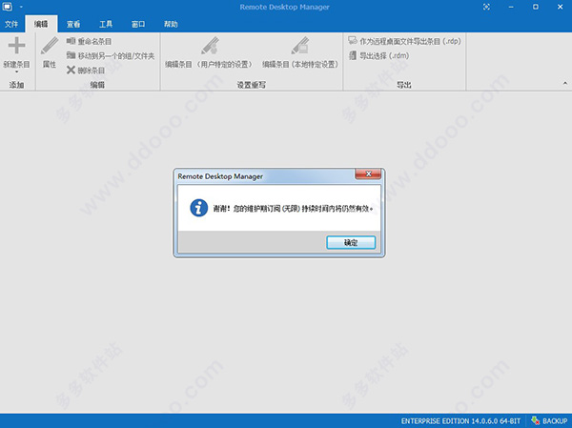The width and height of the screenshot is (572, 428).
Task: Click the BACKUP status bar icon
Action: tap(535, 420)
